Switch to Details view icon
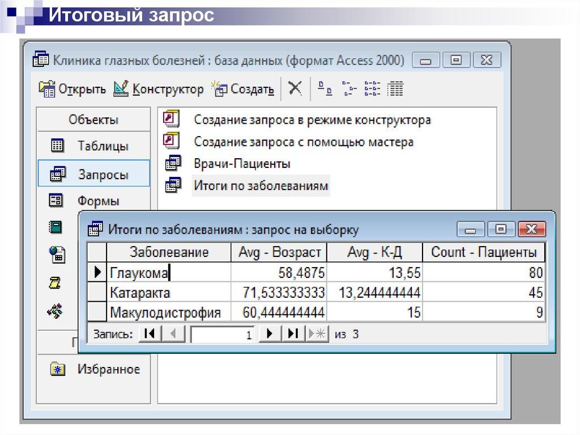The height and width of the screenshot is (435, 580). (x=396, y=88)
